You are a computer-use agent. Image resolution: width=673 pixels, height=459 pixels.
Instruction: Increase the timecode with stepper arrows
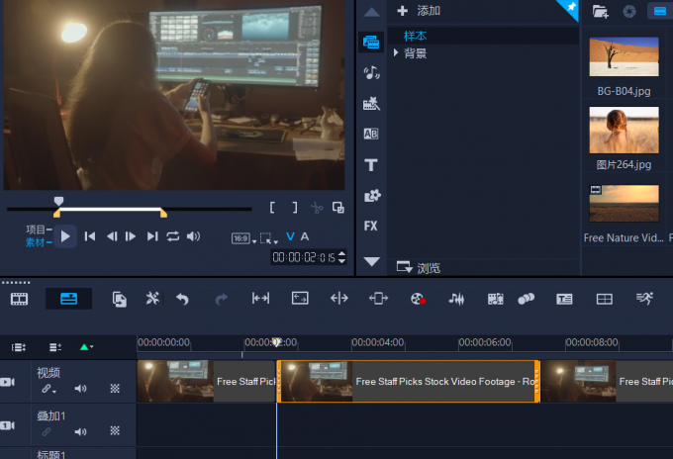point(341,253)
